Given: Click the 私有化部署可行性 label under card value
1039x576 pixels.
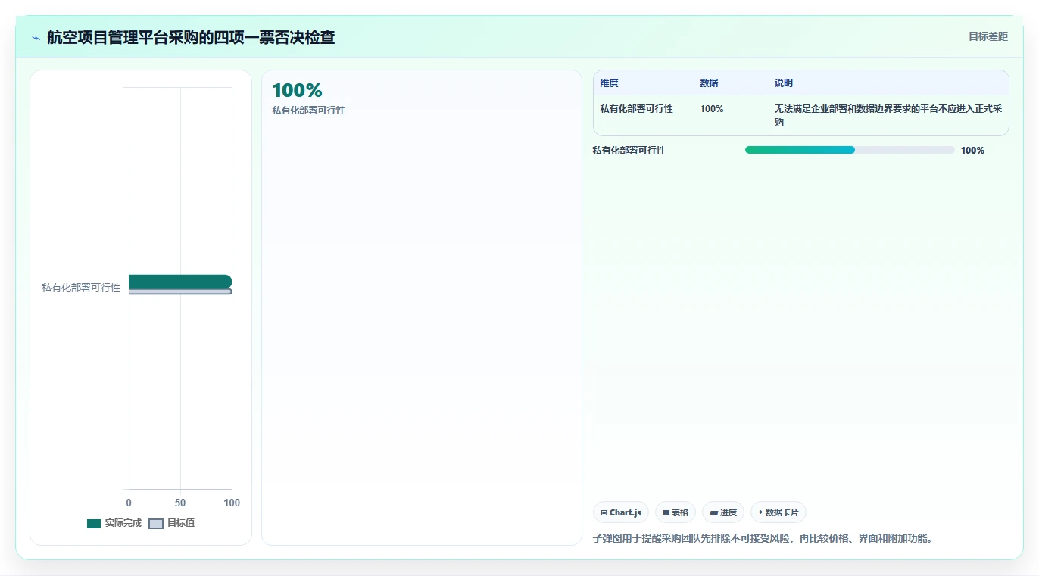Looking at the screenshot, I should 308,111.
